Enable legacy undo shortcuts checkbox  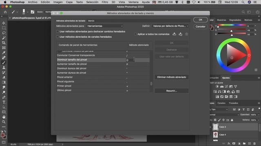pyautogui.click(x=58, y=32)
